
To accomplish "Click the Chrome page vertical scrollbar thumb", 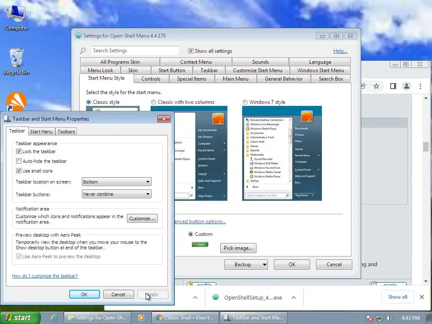I will 426,146.
